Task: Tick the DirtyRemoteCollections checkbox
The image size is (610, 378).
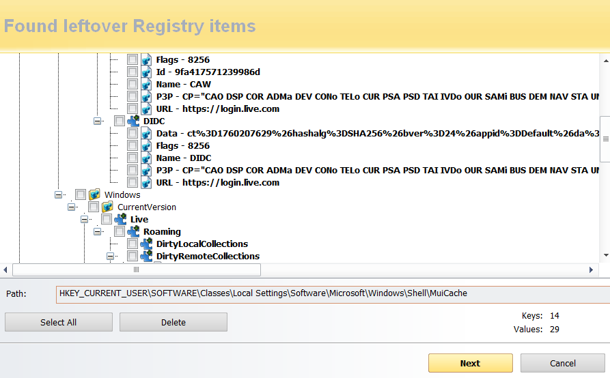Action: point(133,256)
